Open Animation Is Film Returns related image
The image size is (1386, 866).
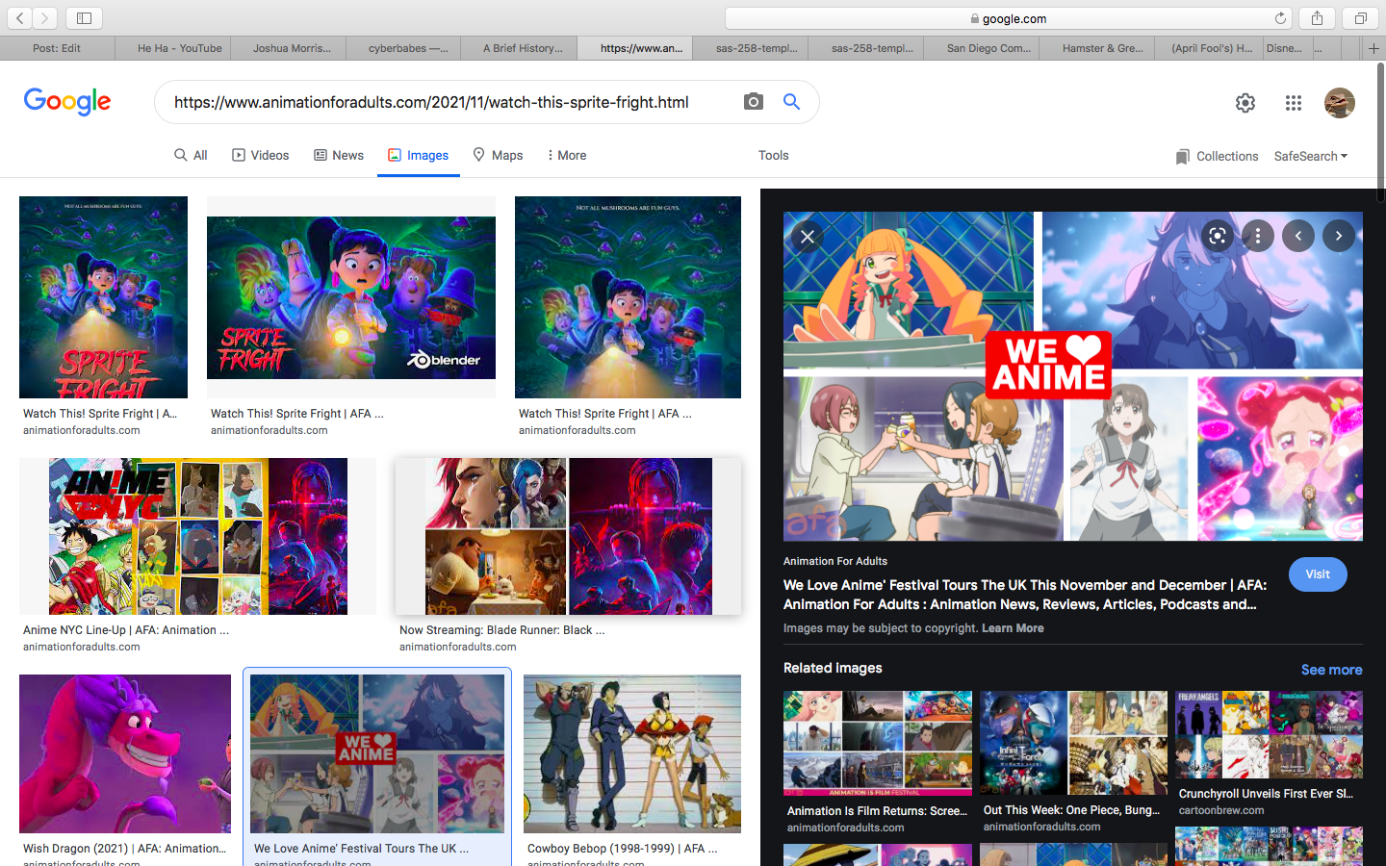pyautogui.click(x=878, y=743)
